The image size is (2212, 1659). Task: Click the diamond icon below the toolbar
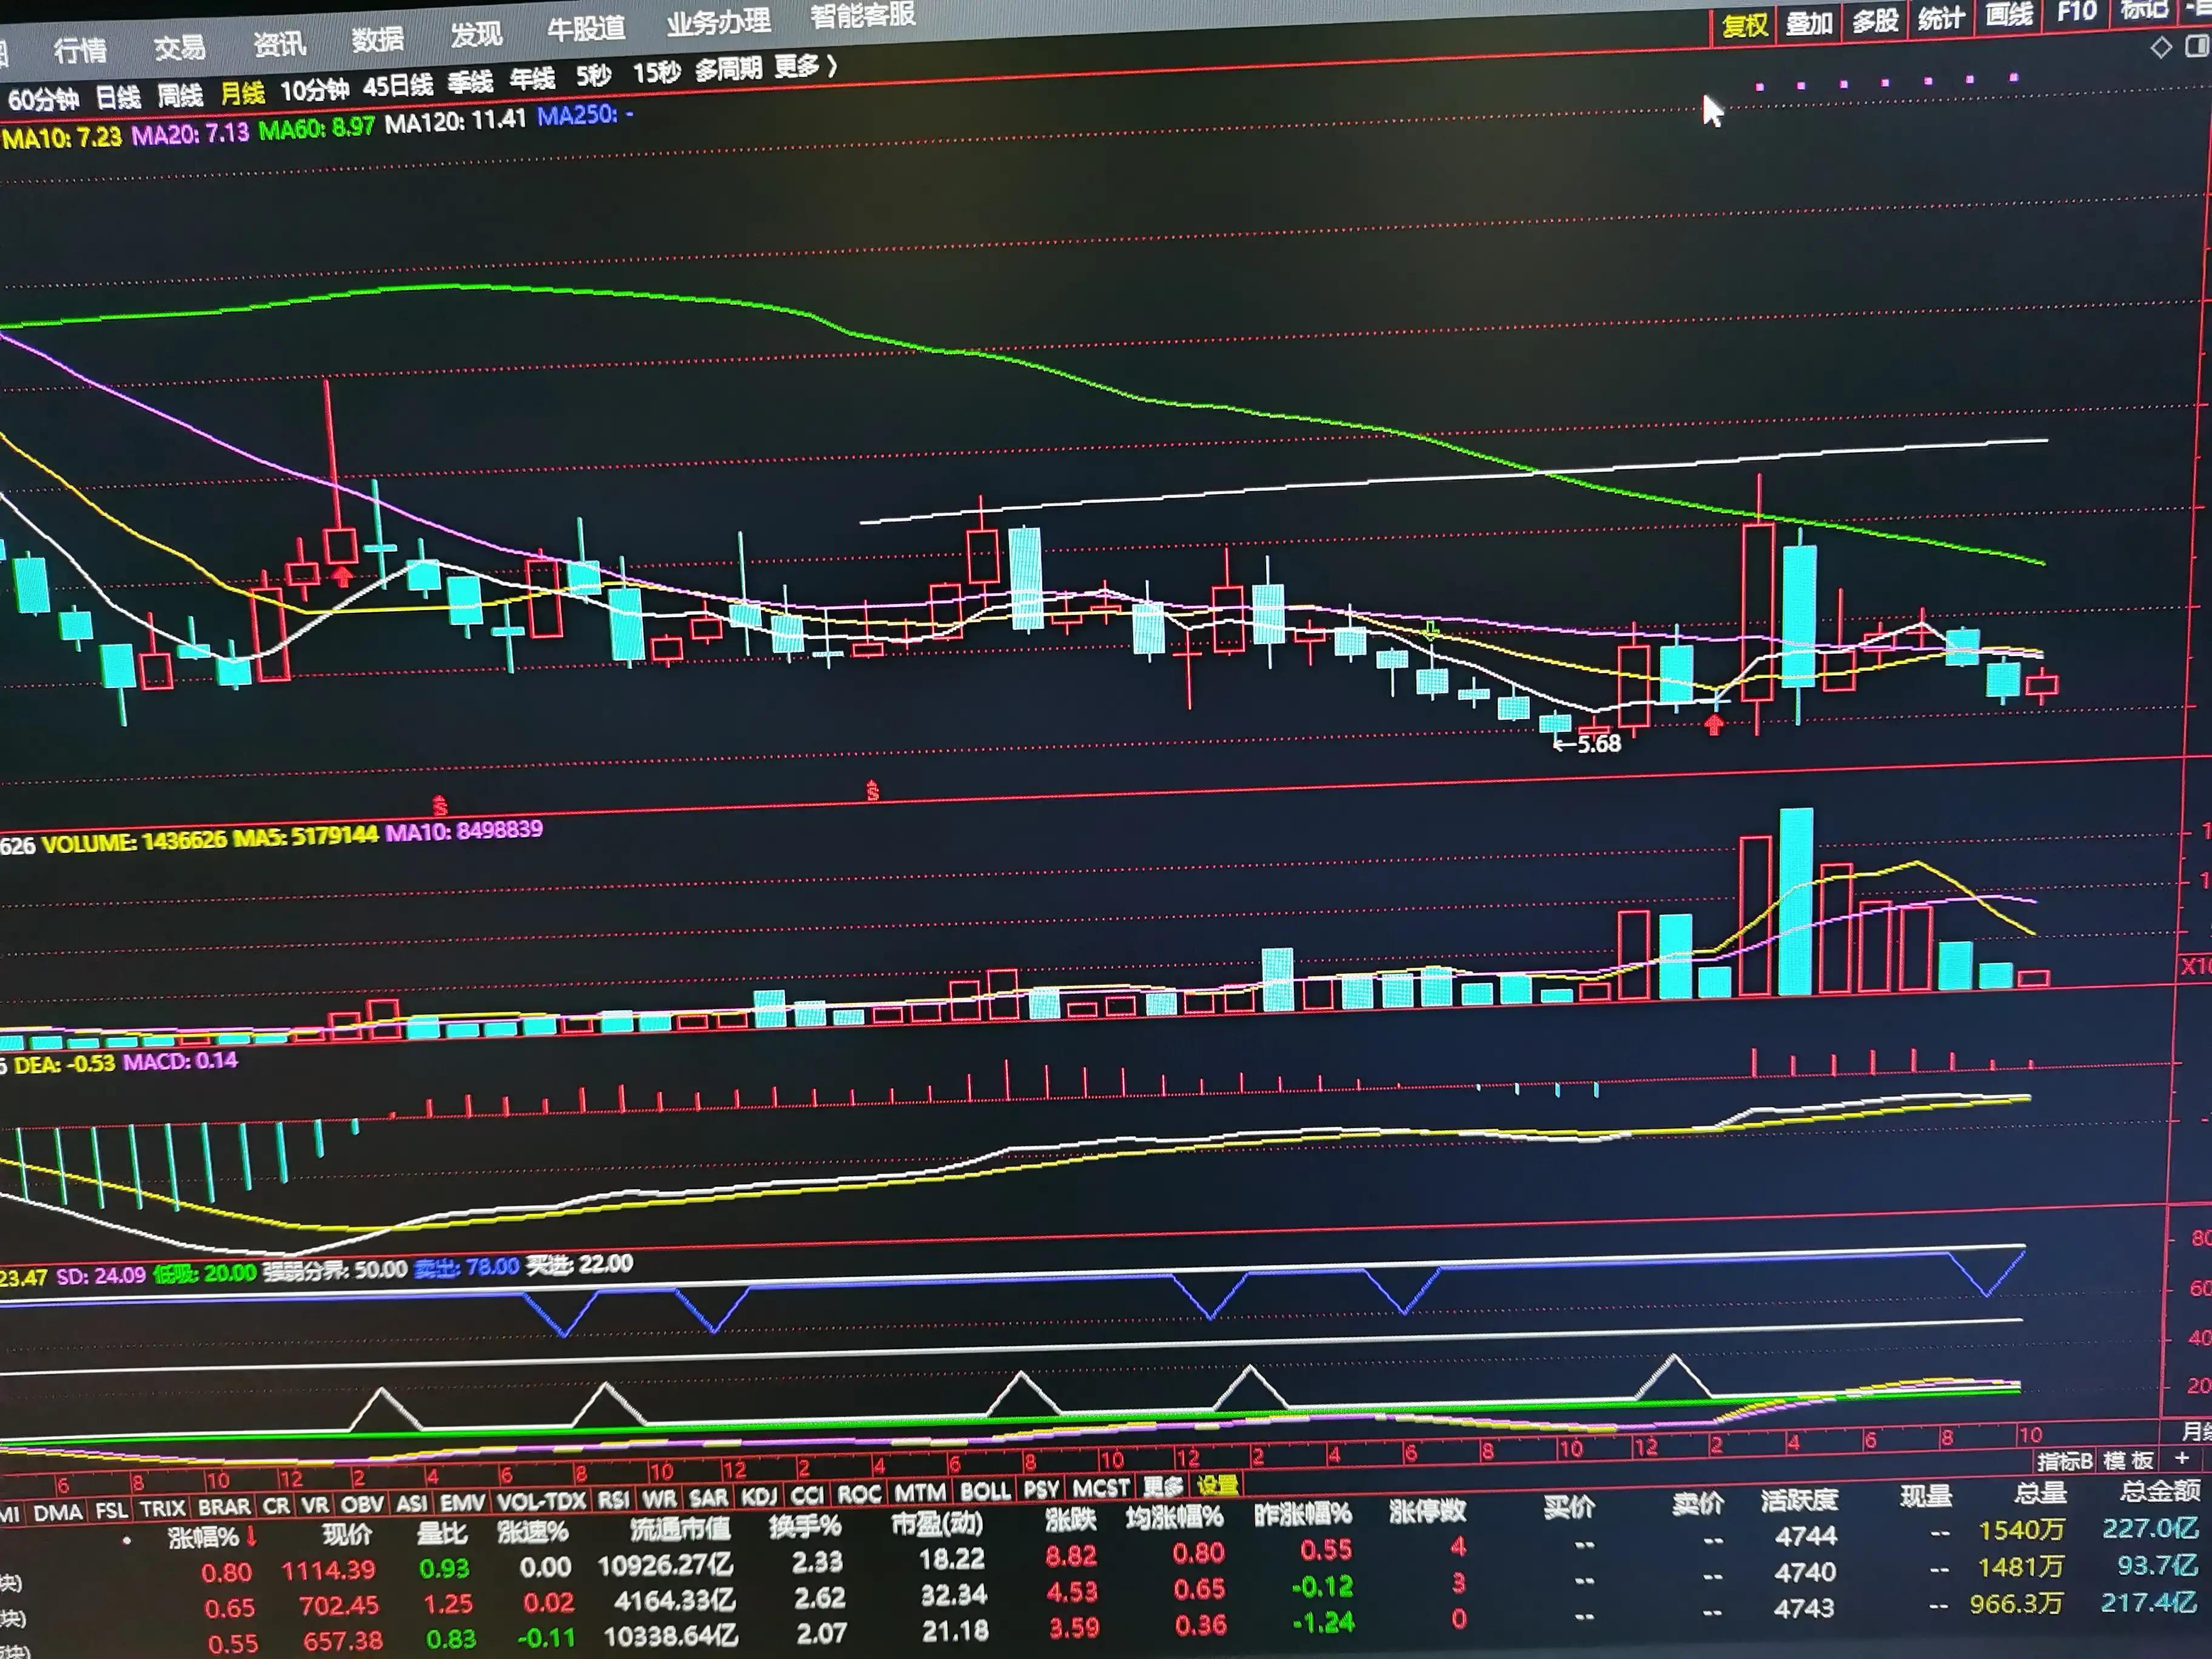2161,47
